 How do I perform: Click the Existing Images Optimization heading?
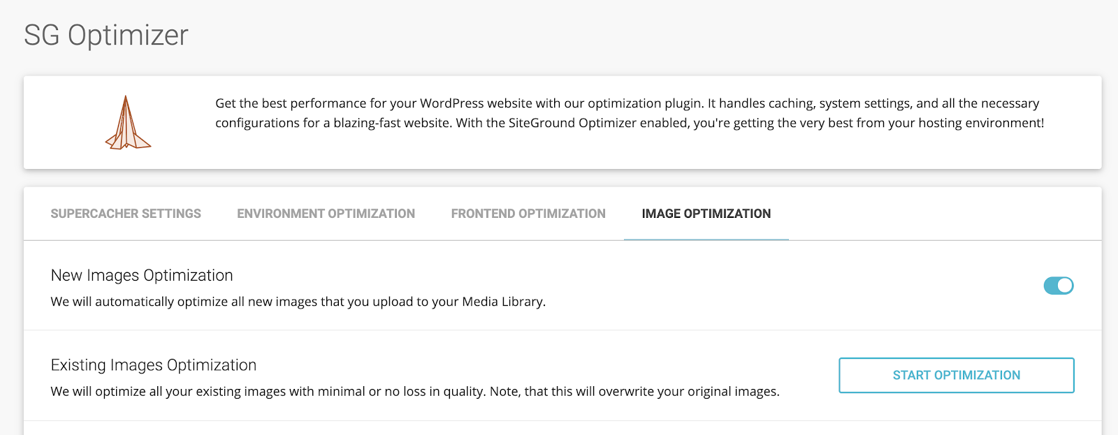(x=154, y=365)
